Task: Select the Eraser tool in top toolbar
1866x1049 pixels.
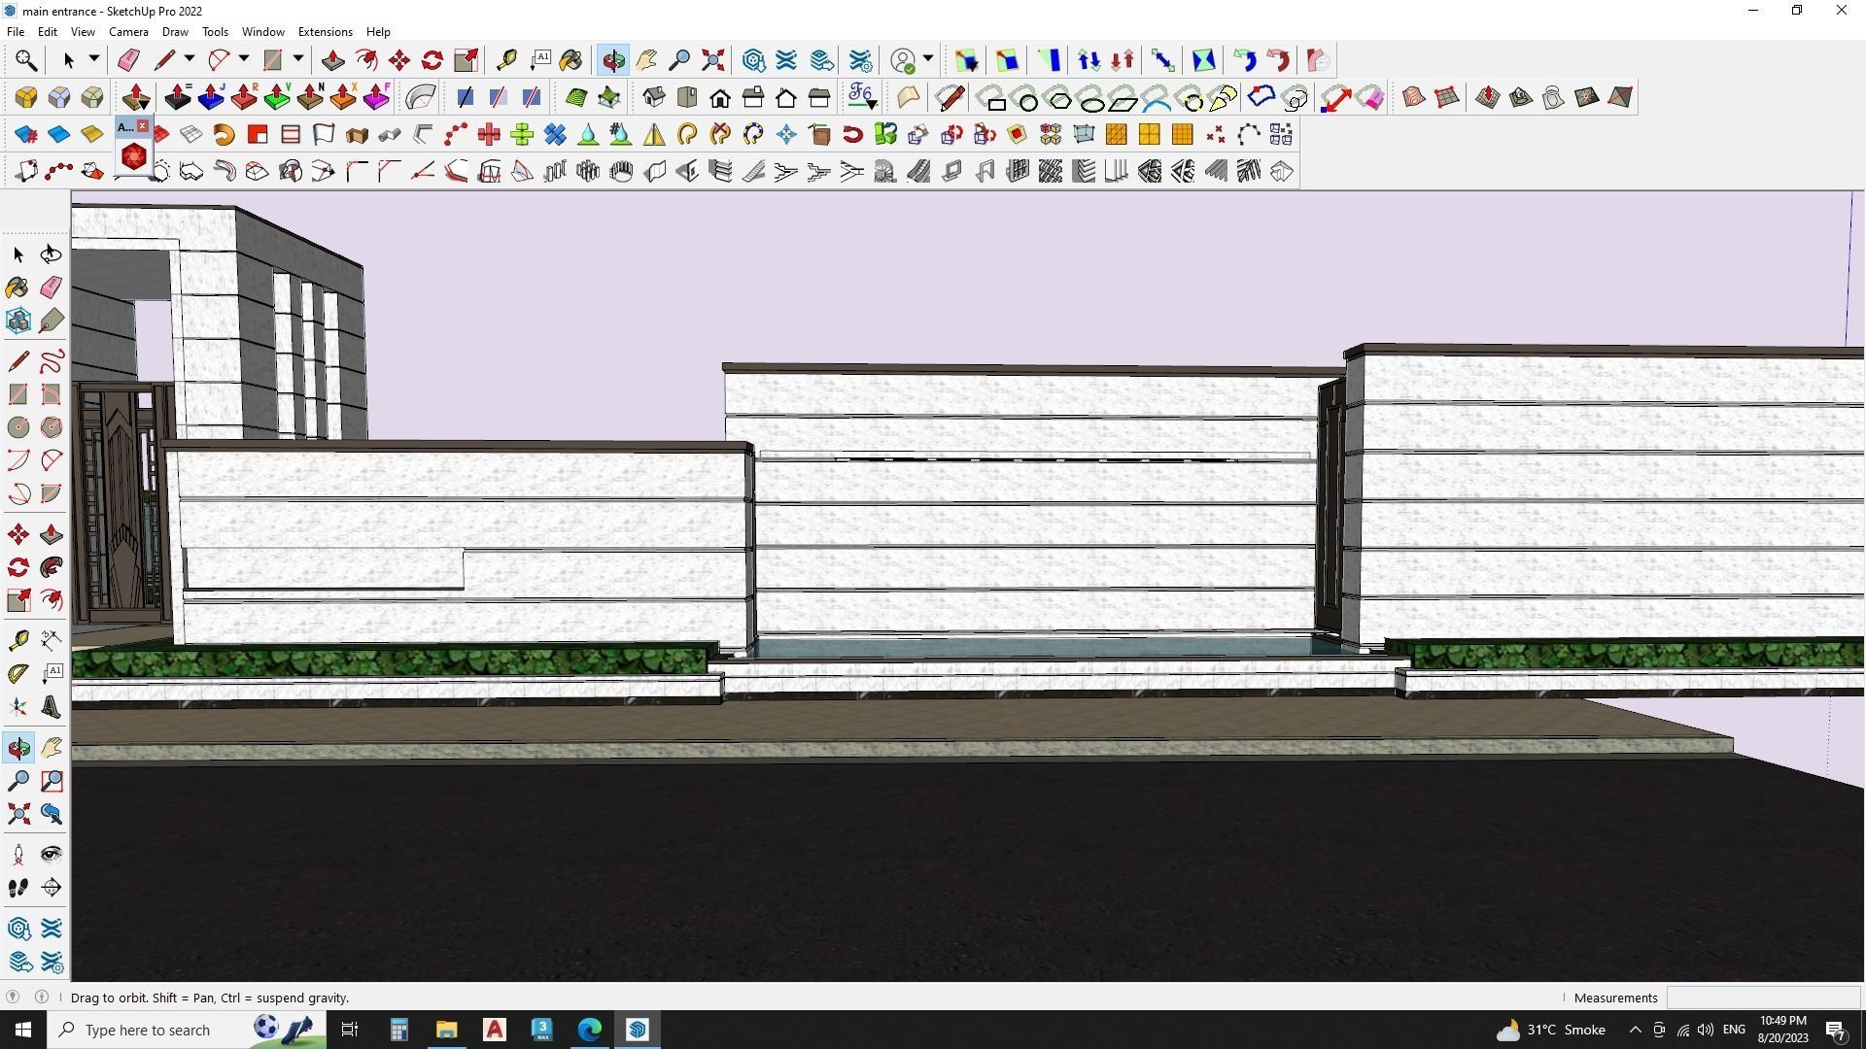Action: pyautogui.click(x=128, y=60)
